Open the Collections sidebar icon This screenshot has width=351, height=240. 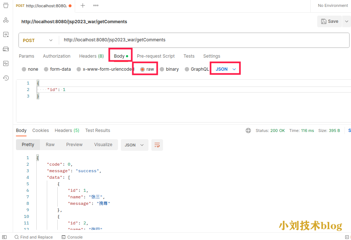coord(6,5)
